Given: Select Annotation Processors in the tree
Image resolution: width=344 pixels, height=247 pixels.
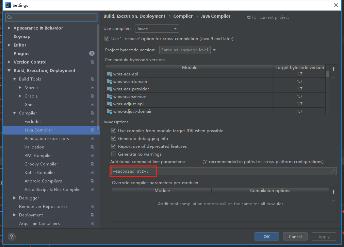Looking at the screenshot, I should coord(47,139).
